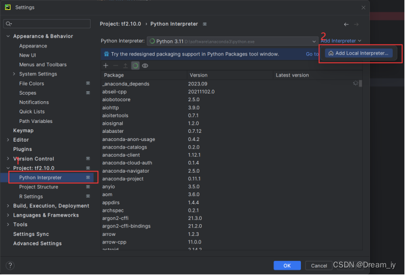
Task: Expand the System Settings tree node
Action: (14, 74)
